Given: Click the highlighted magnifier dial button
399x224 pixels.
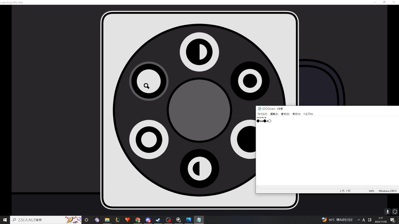Looking at the screenshot, I should pyautogui.click(x=149, y=81).
